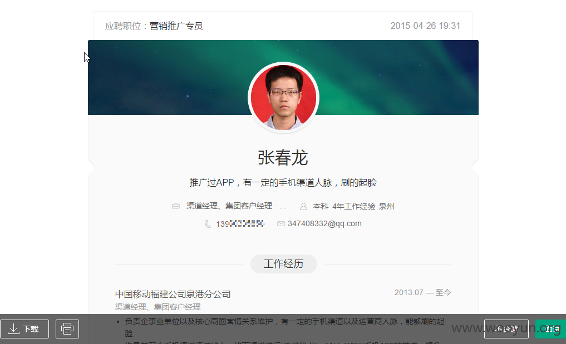566x344 pixels.
Task: Click the envelope icon beside the email
Action: pyautogui.click(x=281, y=223)
